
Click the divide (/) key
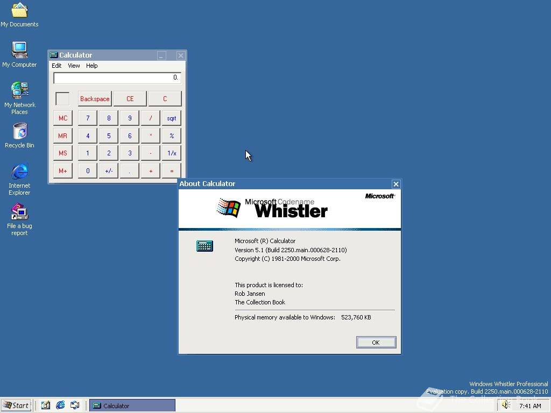coord(151,118)
